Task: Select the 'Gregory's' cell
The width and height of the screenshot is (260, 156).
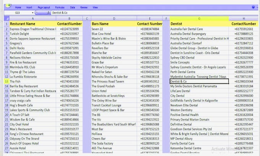Action: 32,43
